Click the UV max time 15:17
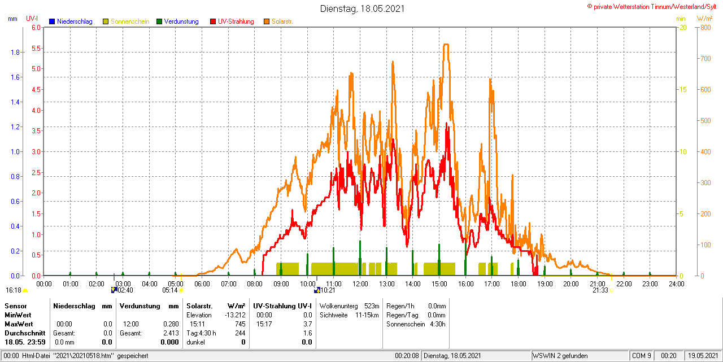The image size is (723, 362). [x=264, y=324]
